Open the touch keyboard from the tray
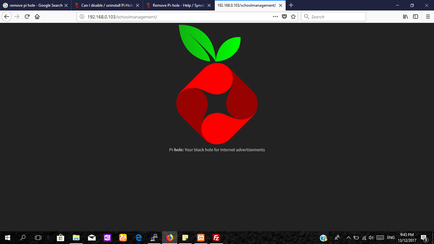 (380, 238)
